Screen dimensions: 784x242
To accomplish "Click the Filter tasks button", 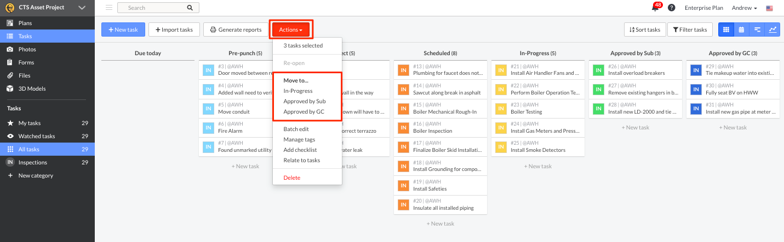I will point(689,29).
